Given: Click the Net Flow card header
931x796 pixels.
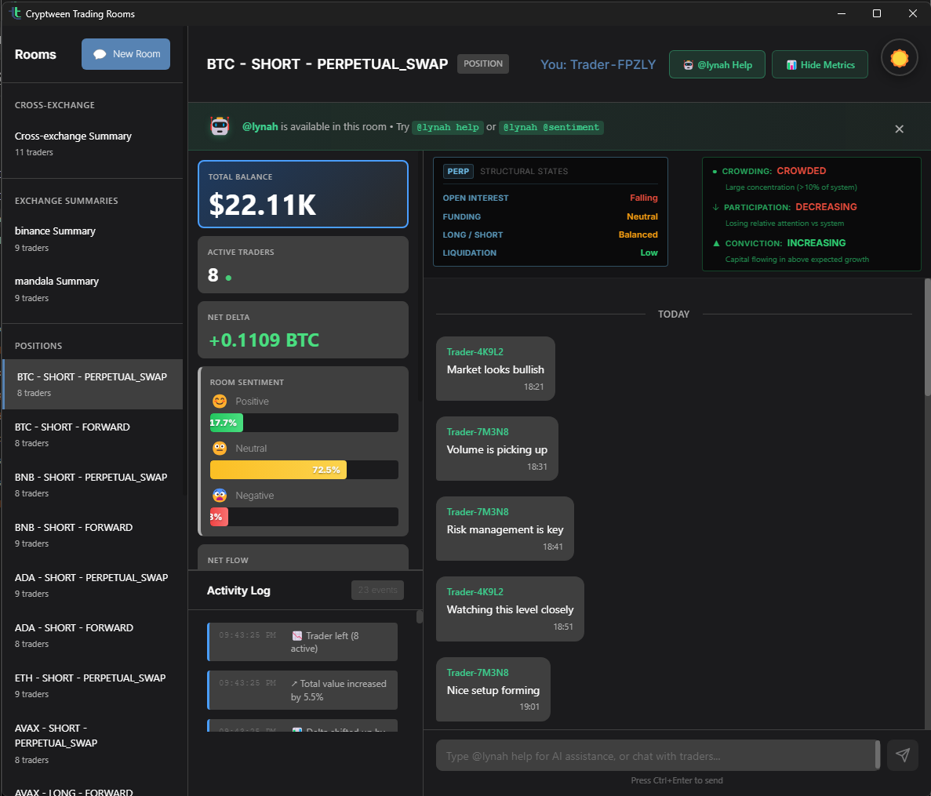Looking at the screenshot, I should point(228,560).
